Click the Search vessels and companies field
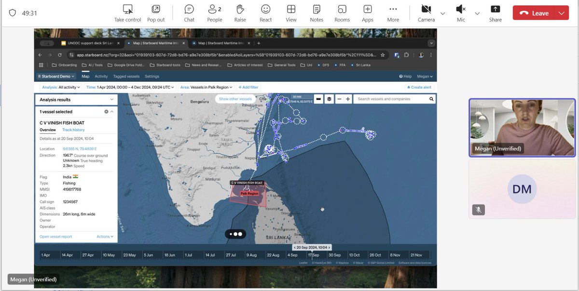The image size is (579, 291). [x=391, y=99]
